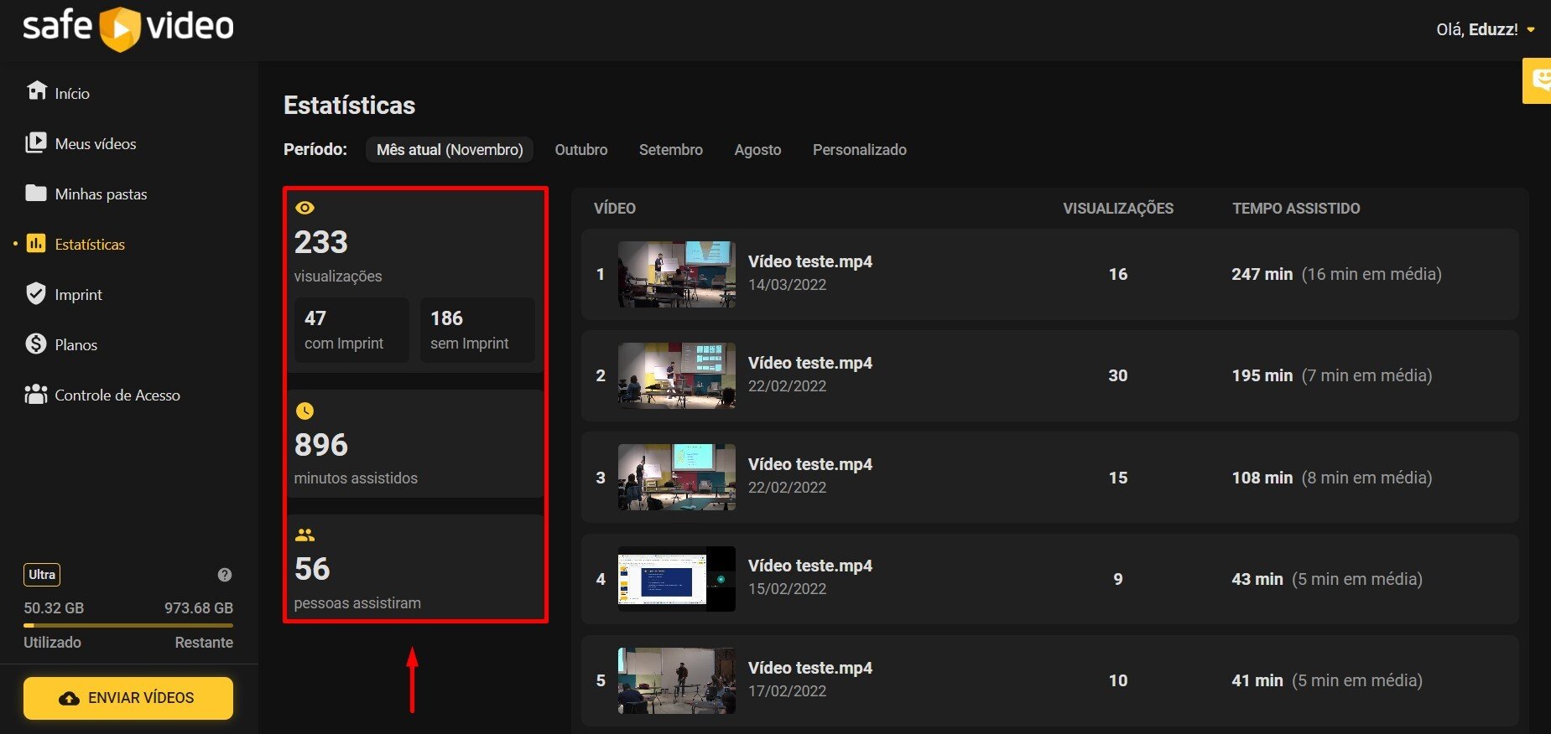
Task: Click the Planos dollar icon
Action: tap(36, 344)
